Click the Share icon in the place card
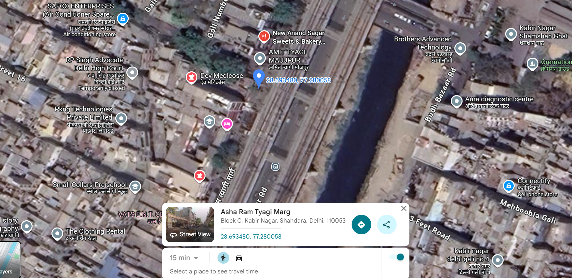The image size is (572, 278). click(x=387, y=225)
